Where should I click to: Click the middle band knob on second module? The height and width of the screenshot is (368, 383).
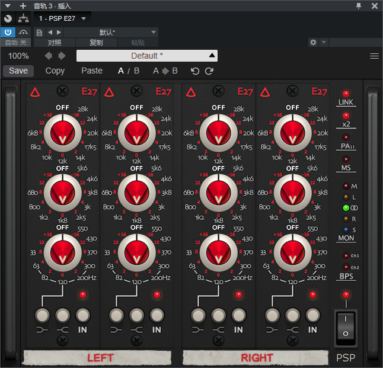coord(136,193)
